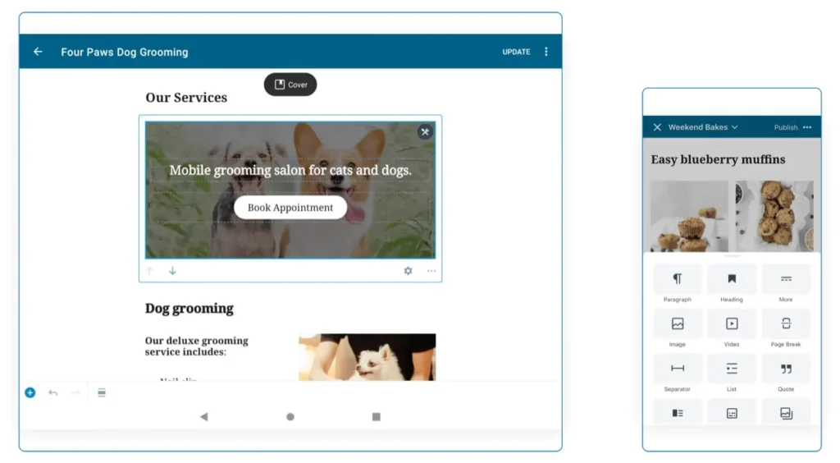
Task: Tap media and text block icon in bottom row
Action: 677,413
